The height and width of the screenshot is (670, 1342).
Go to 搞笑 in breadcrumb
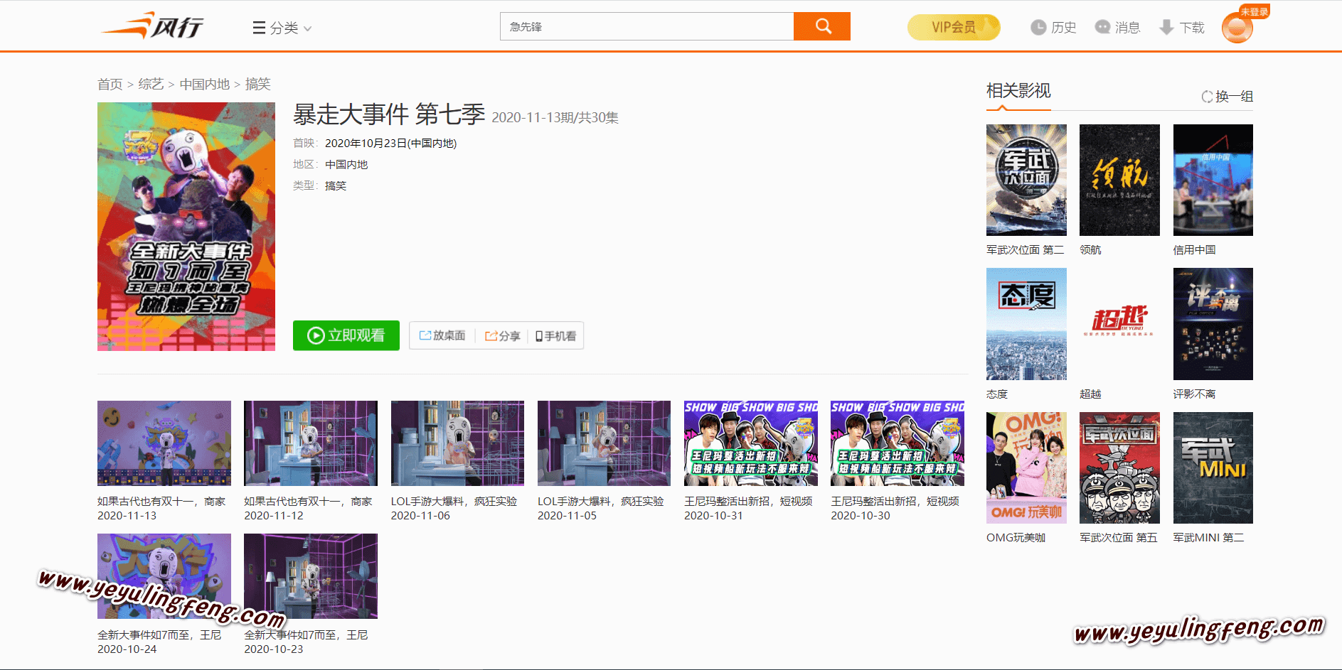click(x=257, y=84)
